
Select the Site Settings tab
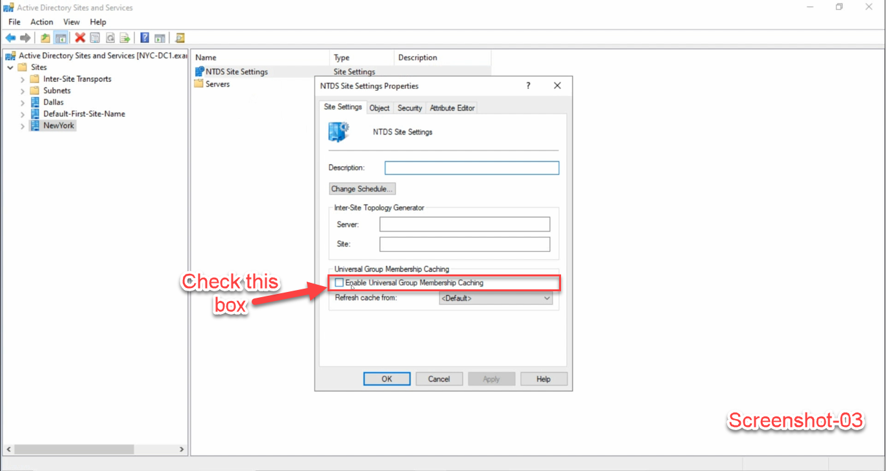click(x=343, y=106)
